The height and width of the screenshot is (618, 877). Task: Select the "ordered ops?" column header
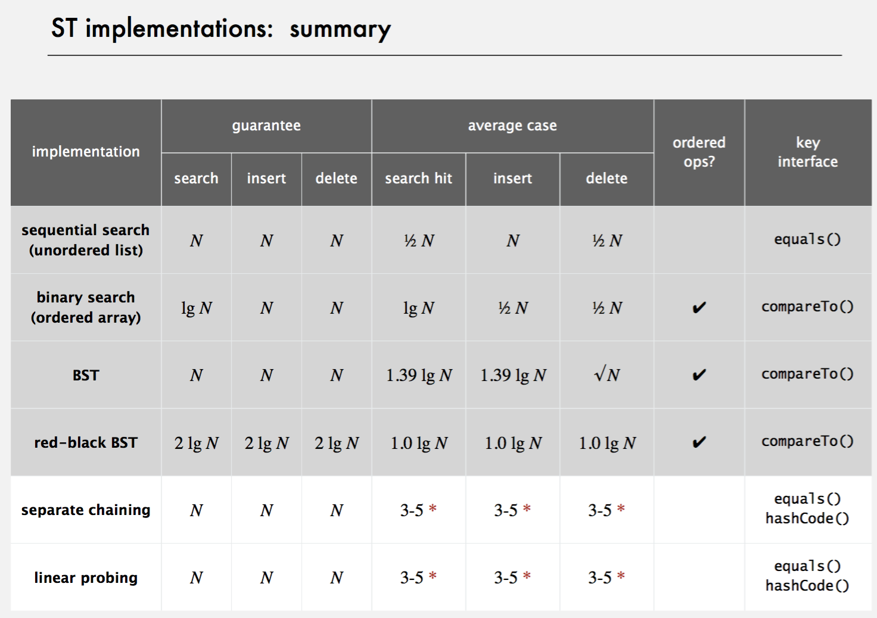pos(699,152)
